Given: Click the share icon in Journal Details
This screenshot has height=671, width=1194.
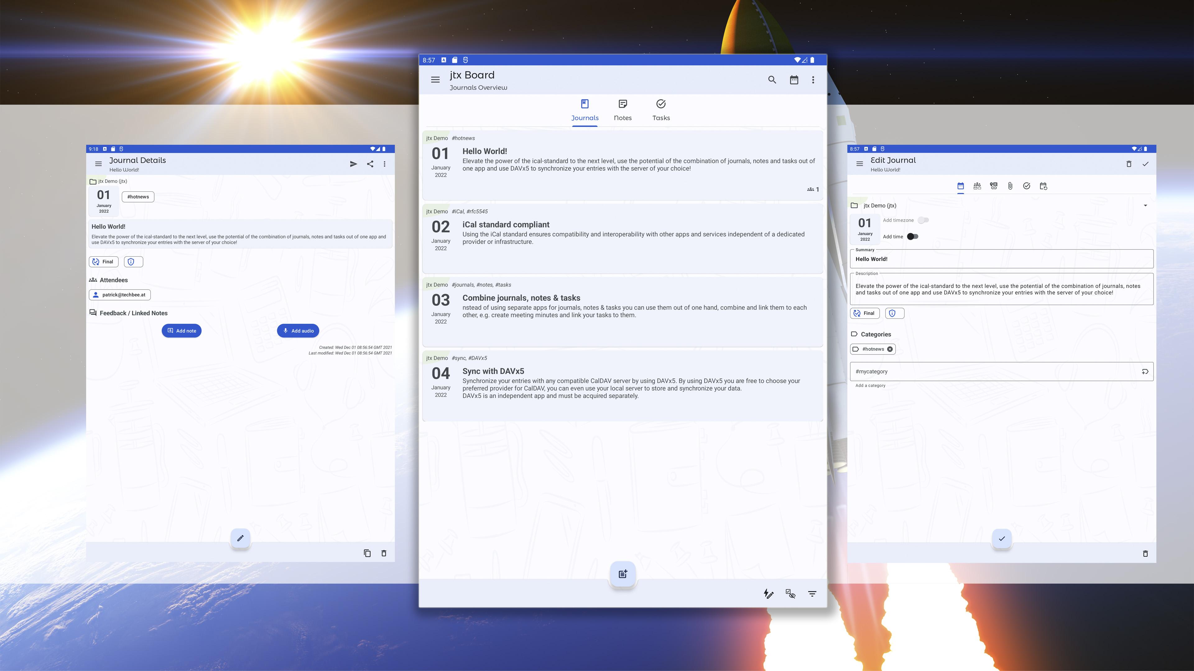Looking at the screenshot, I should point(370,164).
